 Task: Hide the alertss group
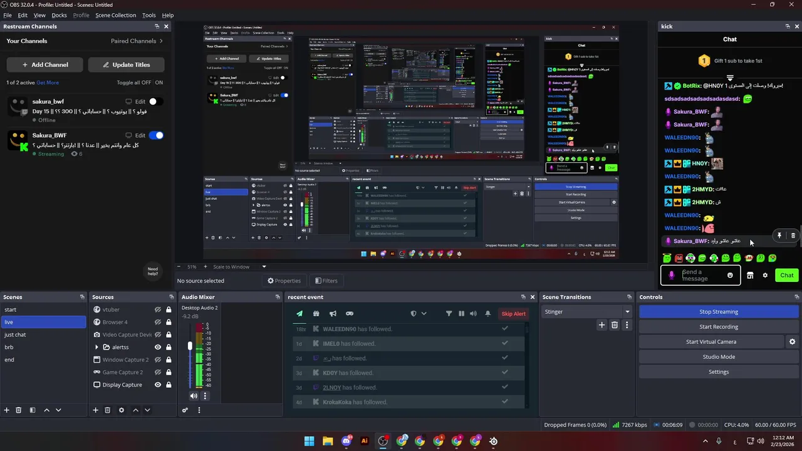158,347
